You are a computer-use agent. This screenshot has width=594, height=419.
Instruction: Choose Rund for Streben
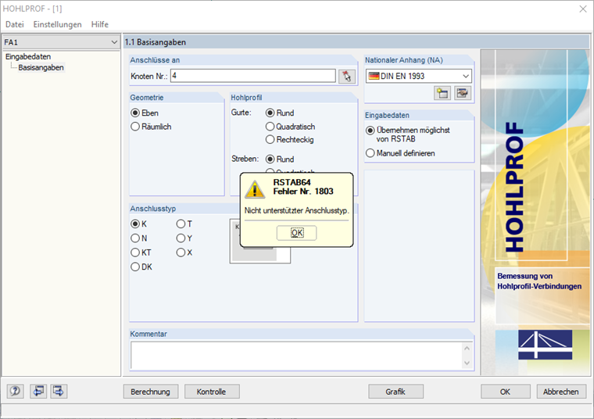click(x=280, y=159)
